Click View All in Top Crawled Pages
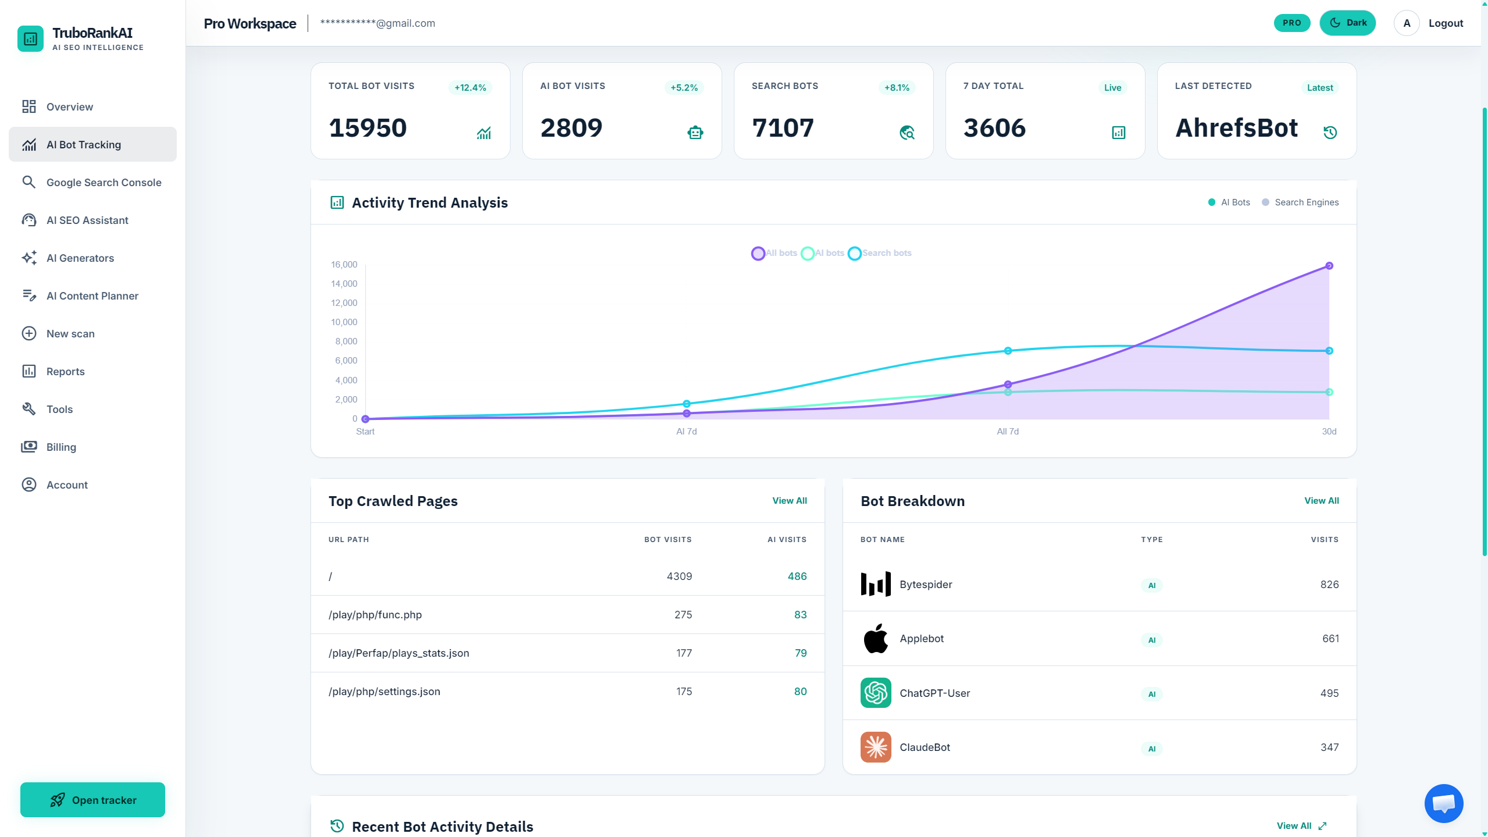Screen dimensions: 1488x837 click(790, 501)
